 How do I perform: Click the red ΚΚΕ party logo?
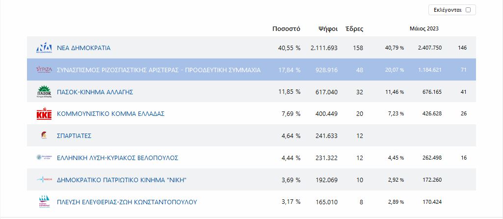44,114
